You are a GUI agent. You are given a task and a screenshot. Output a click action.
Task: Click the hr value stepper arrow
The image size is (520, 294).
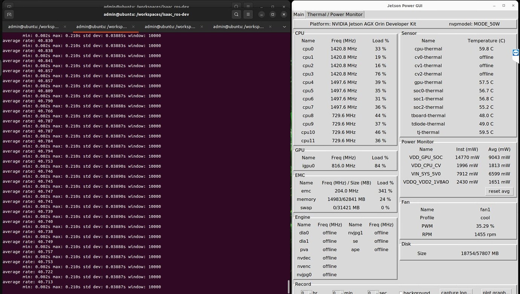tap(310, 292)
